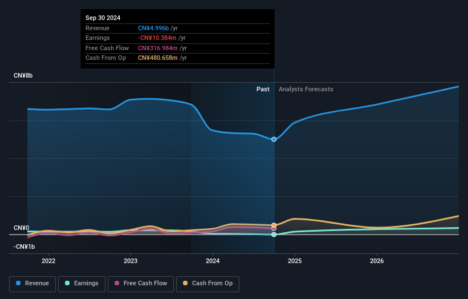Click the 2023 x-axis label
The height and width of the screenshot is (299, 468).
click(131, 261)
